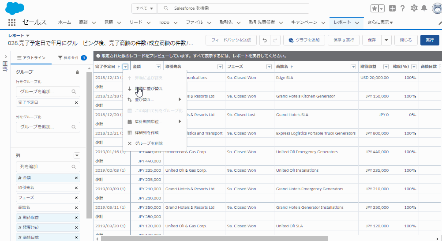Click the 保存 button
442x241 pixels.
[372, 40]
